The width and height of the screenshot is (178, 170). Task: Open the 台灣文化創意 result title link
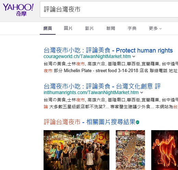(102, 86)
